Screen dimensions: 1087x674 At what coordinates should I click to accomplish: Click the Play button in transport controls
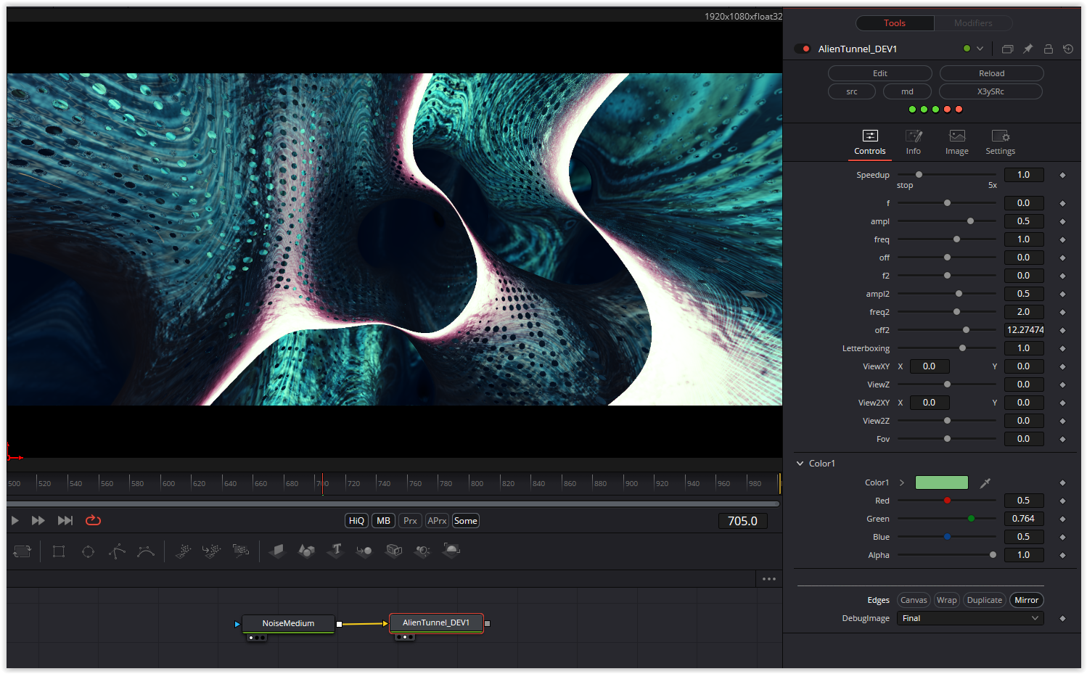coord(15,520)
